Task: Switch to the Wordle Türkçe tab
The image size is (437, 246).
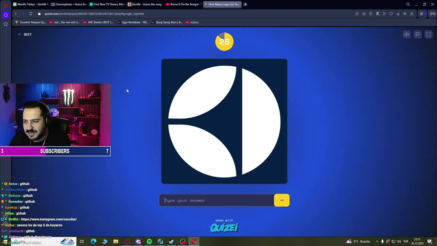Action: pyautogui.click(x=31, y=4)
